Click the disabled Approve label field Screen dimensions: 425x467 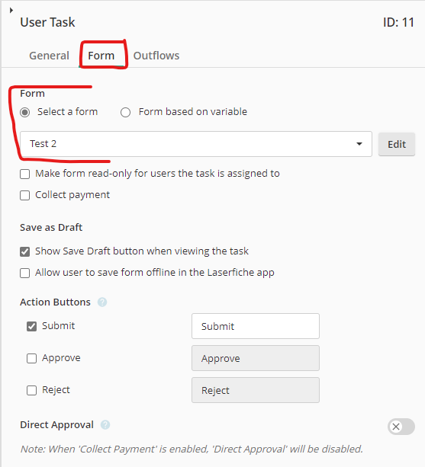click(256, 358)
